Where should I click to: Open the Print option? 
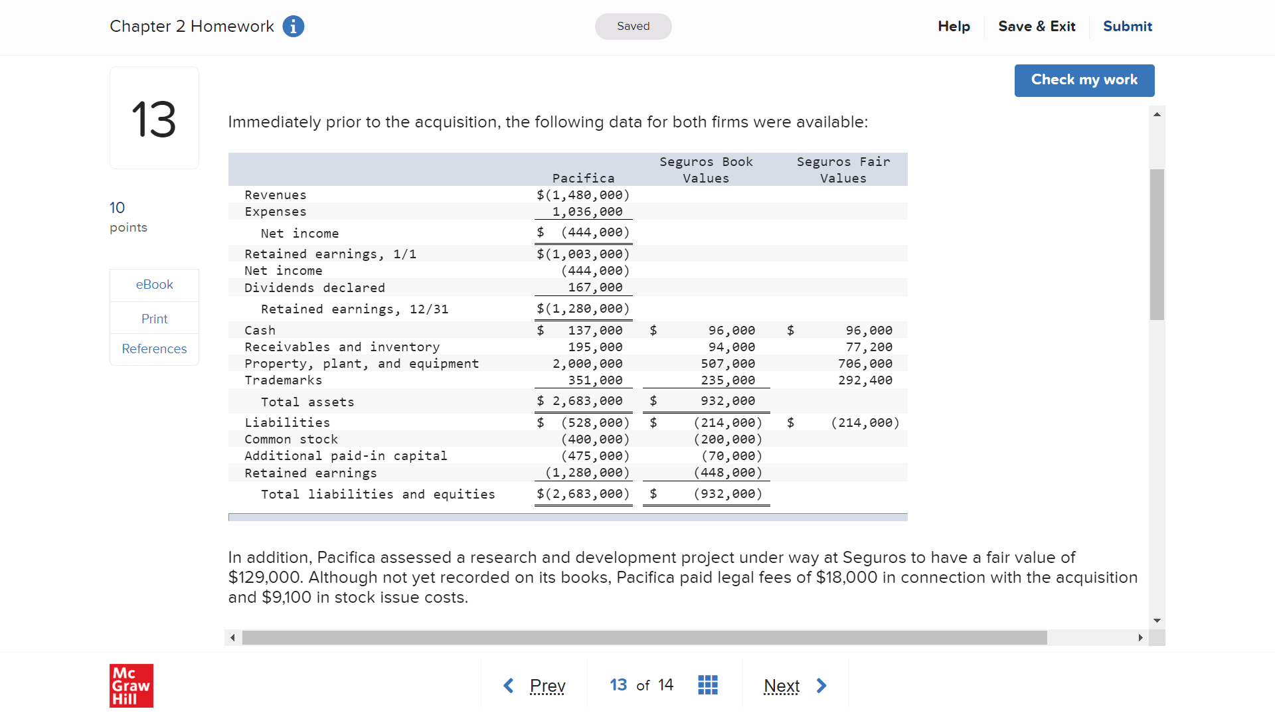[154, 319]
